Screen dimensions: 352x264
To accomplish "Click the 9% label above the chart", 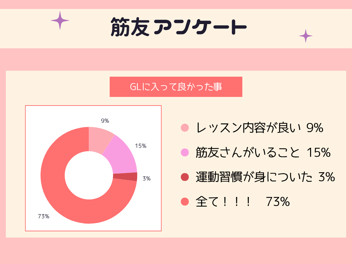I will click(105, 121).
